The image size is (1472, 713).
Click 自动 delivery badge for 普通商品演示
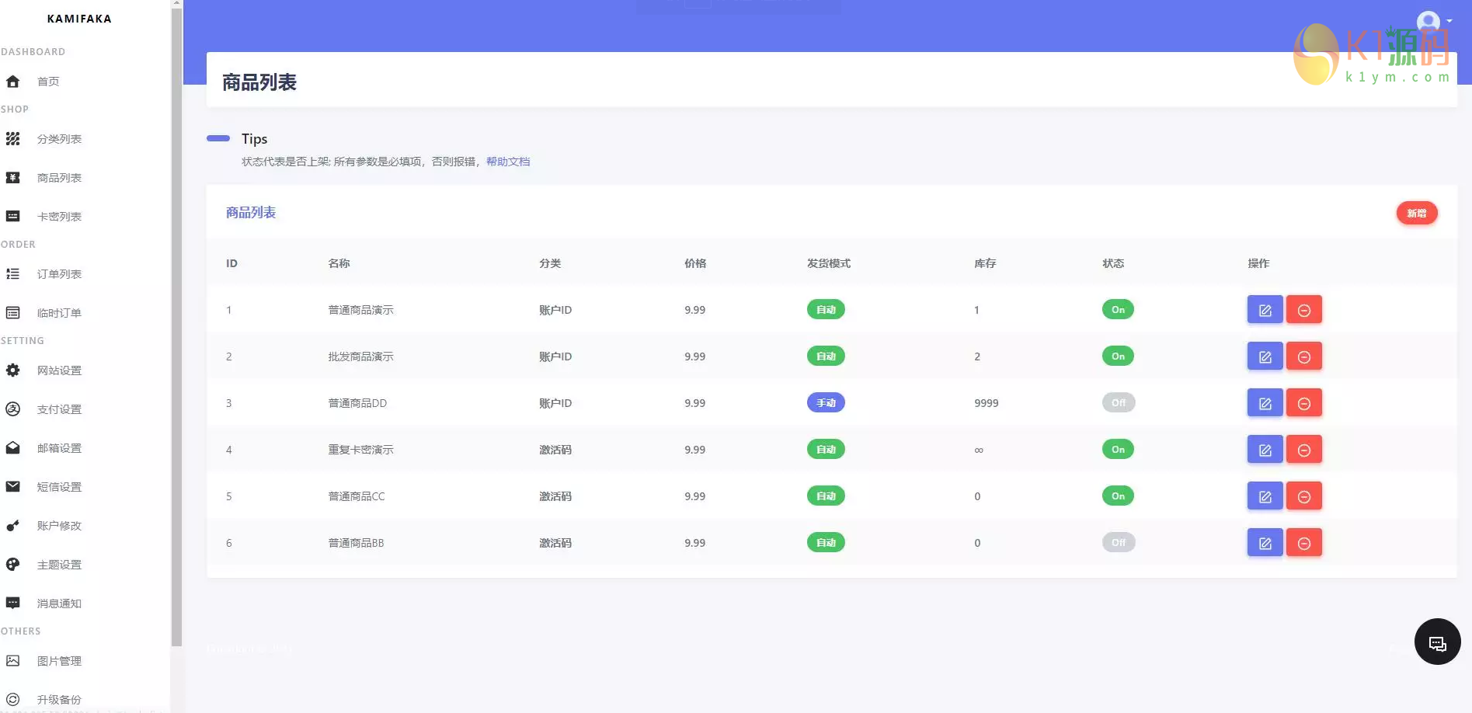coord(826,310)
